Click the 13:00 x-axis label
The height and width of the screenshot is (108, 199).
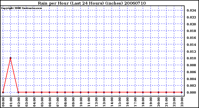click(104, 102)
